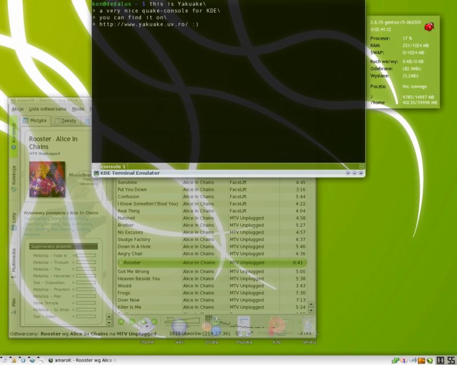
Task: Click the minus icon at right of Yakuake tab bar
Action: coord(362,166)
